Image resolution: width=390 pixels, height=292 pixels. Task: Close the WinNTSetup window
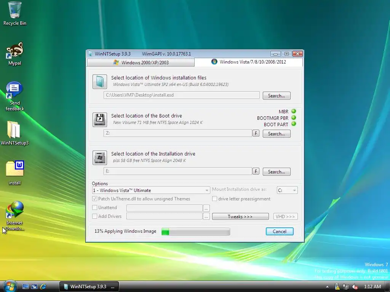(x=297, y=54)
